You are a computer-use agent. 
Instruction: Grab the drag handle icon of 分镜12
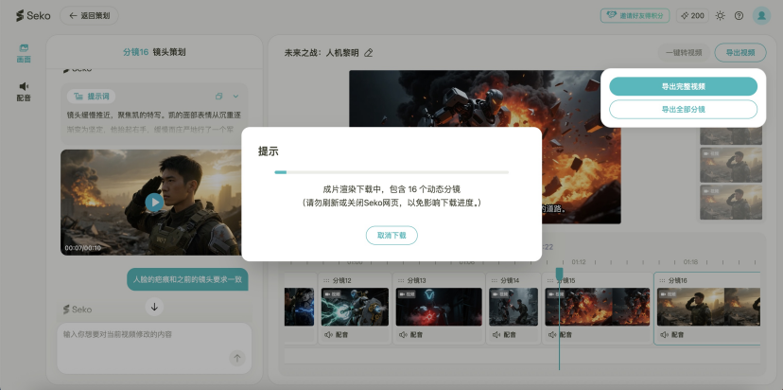tap(326, 280)
